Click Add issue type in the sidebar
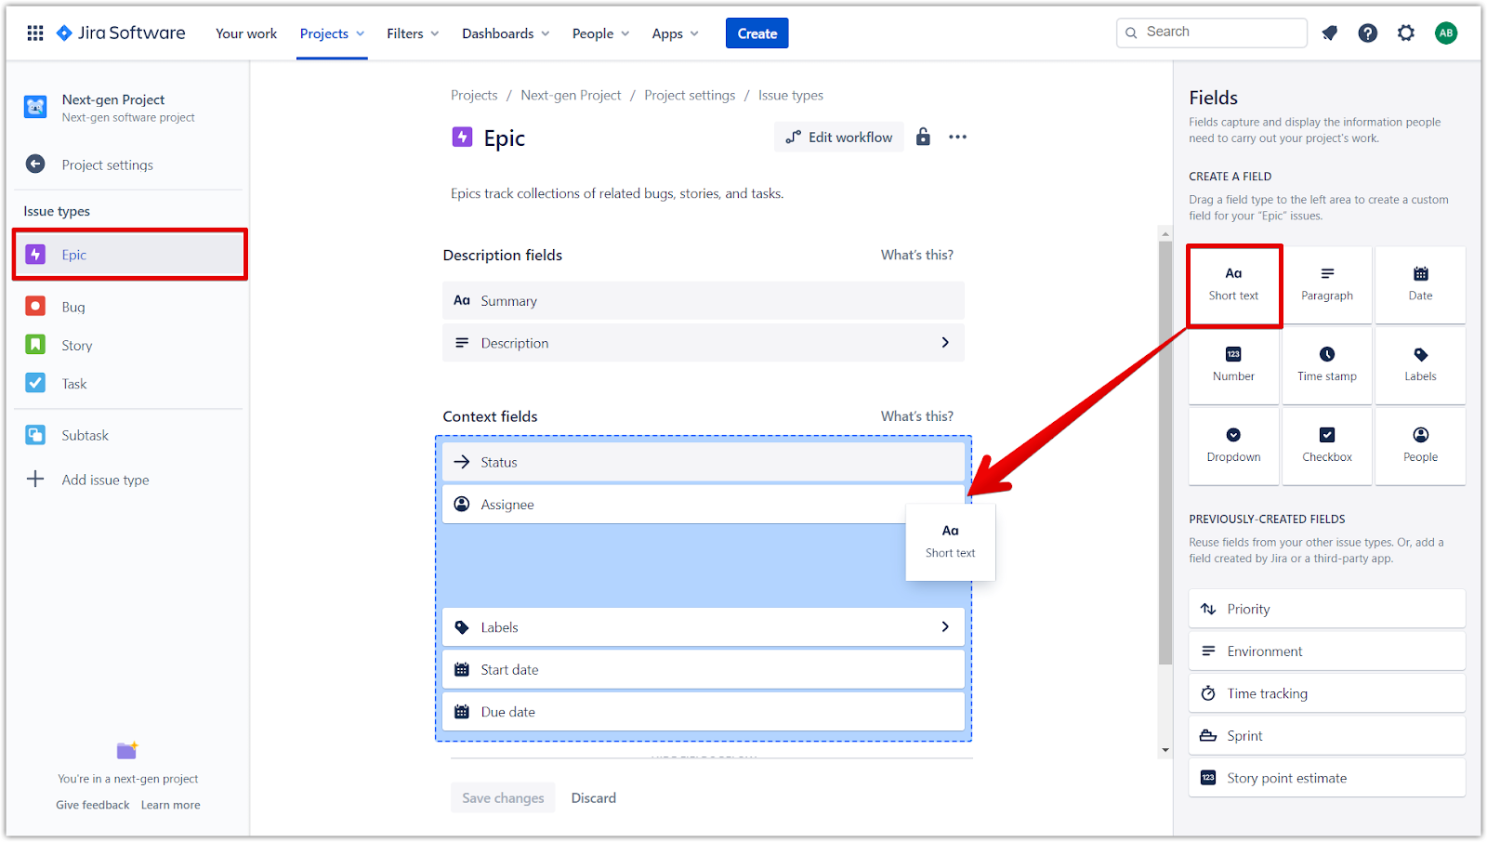 105,480
